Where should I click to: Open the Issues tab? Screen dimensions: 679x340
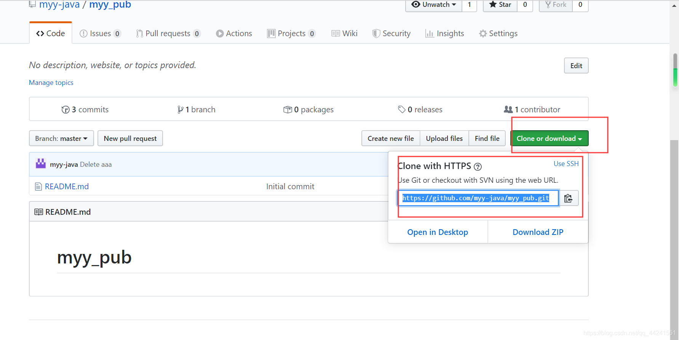click(x=100, y=34)
